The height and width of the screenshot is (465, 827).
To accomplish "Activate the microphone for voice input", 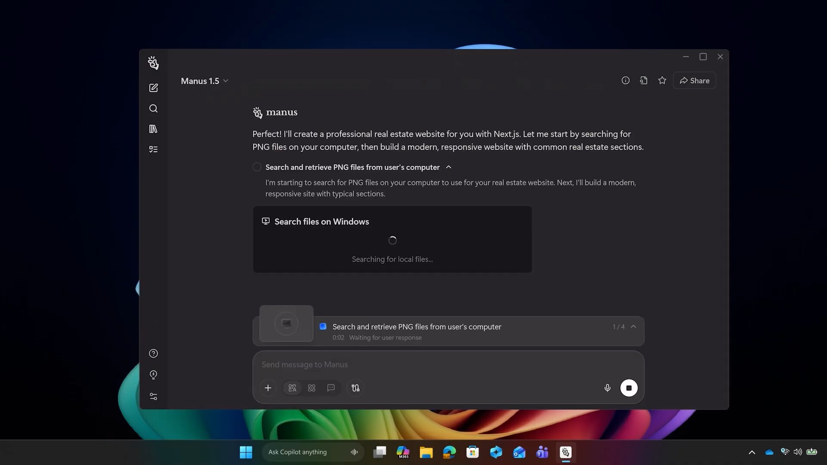I will (x=607, y=387).
